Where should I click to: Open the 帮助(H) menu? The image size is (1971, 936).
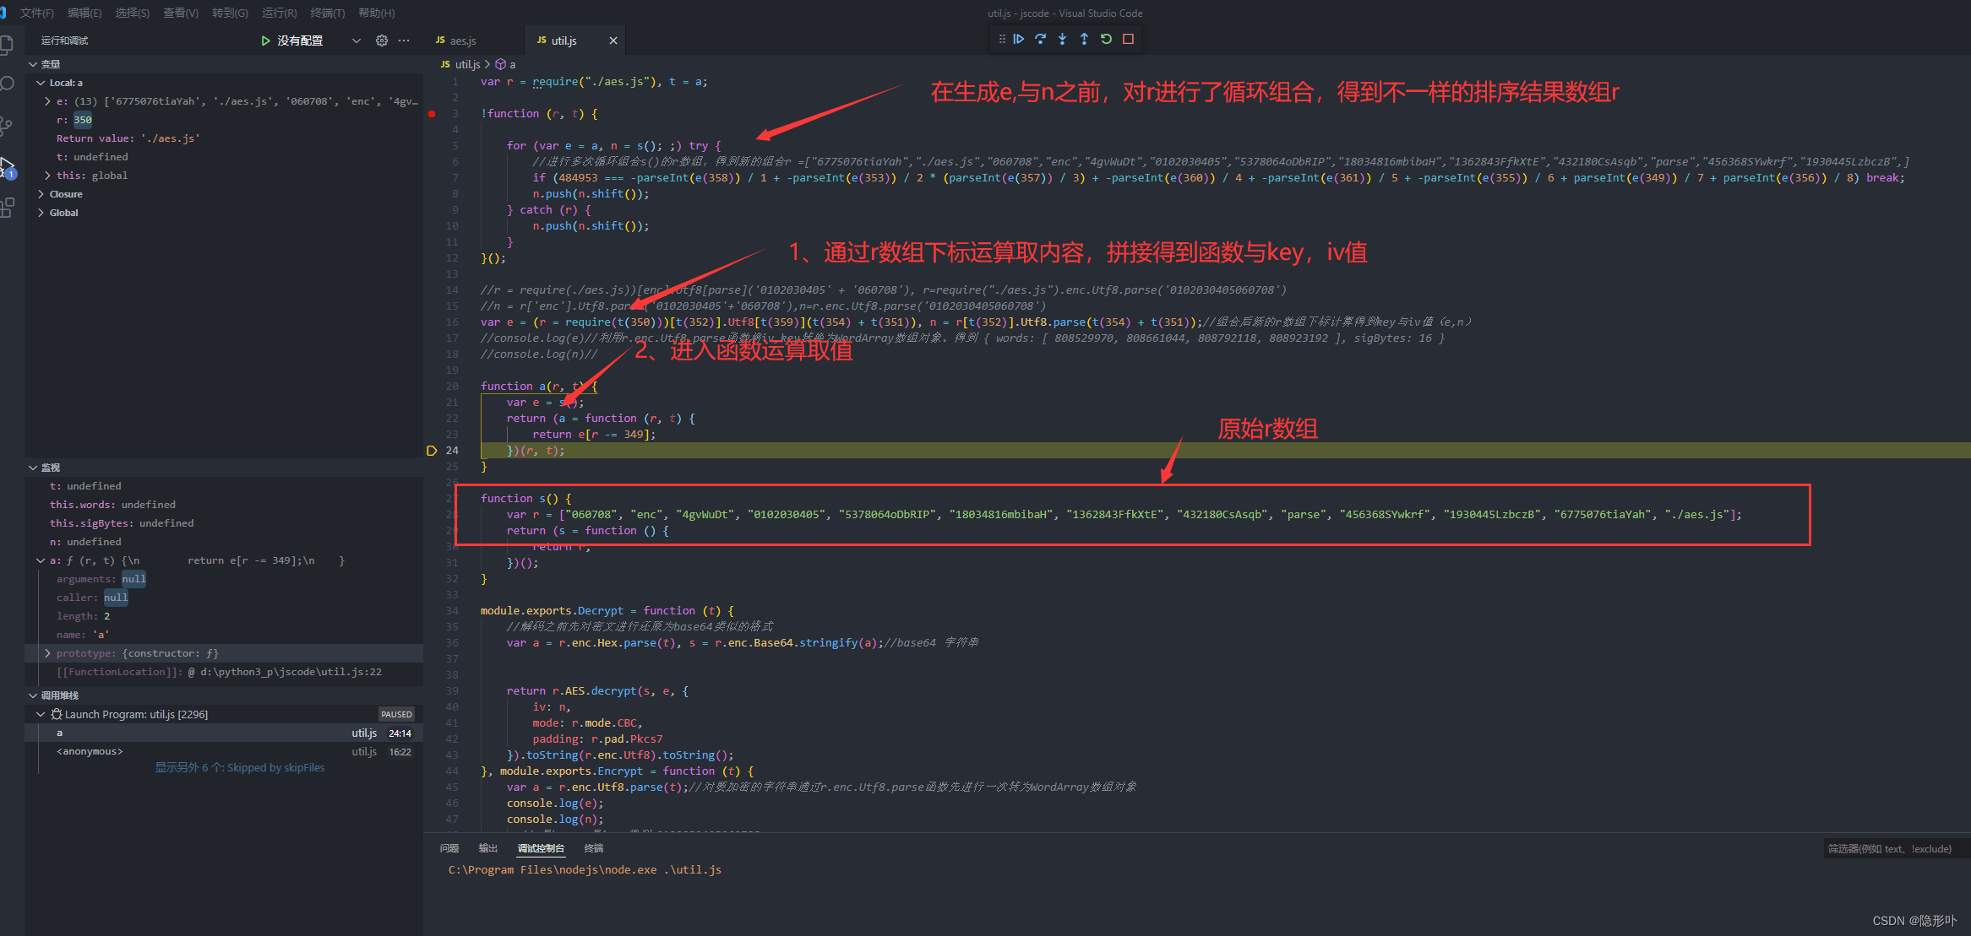point(377,13)
